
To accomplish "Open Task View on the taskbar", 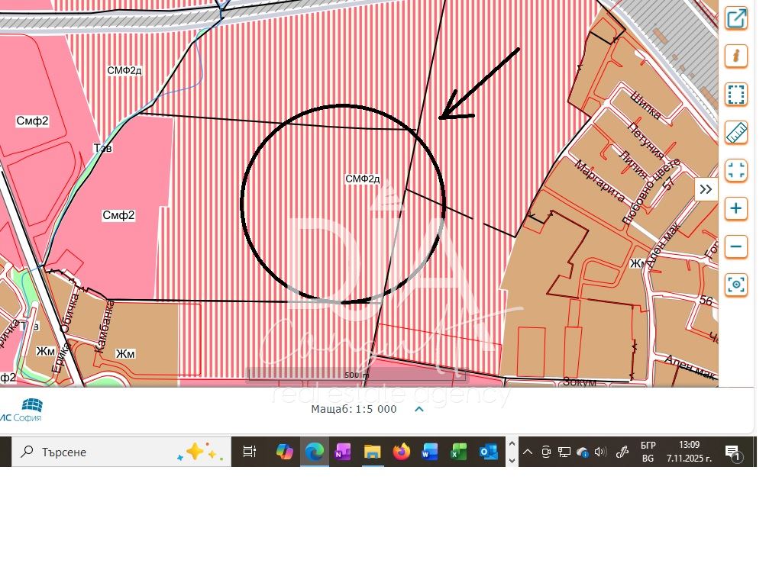I will coord(250,452).
